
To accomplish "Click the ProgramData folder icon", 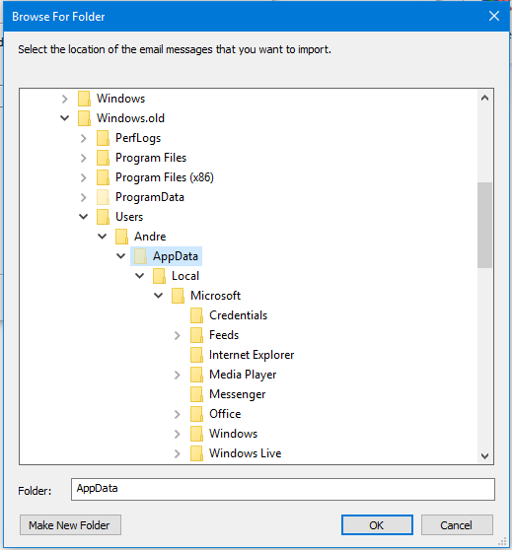I will tap(103, 197).
